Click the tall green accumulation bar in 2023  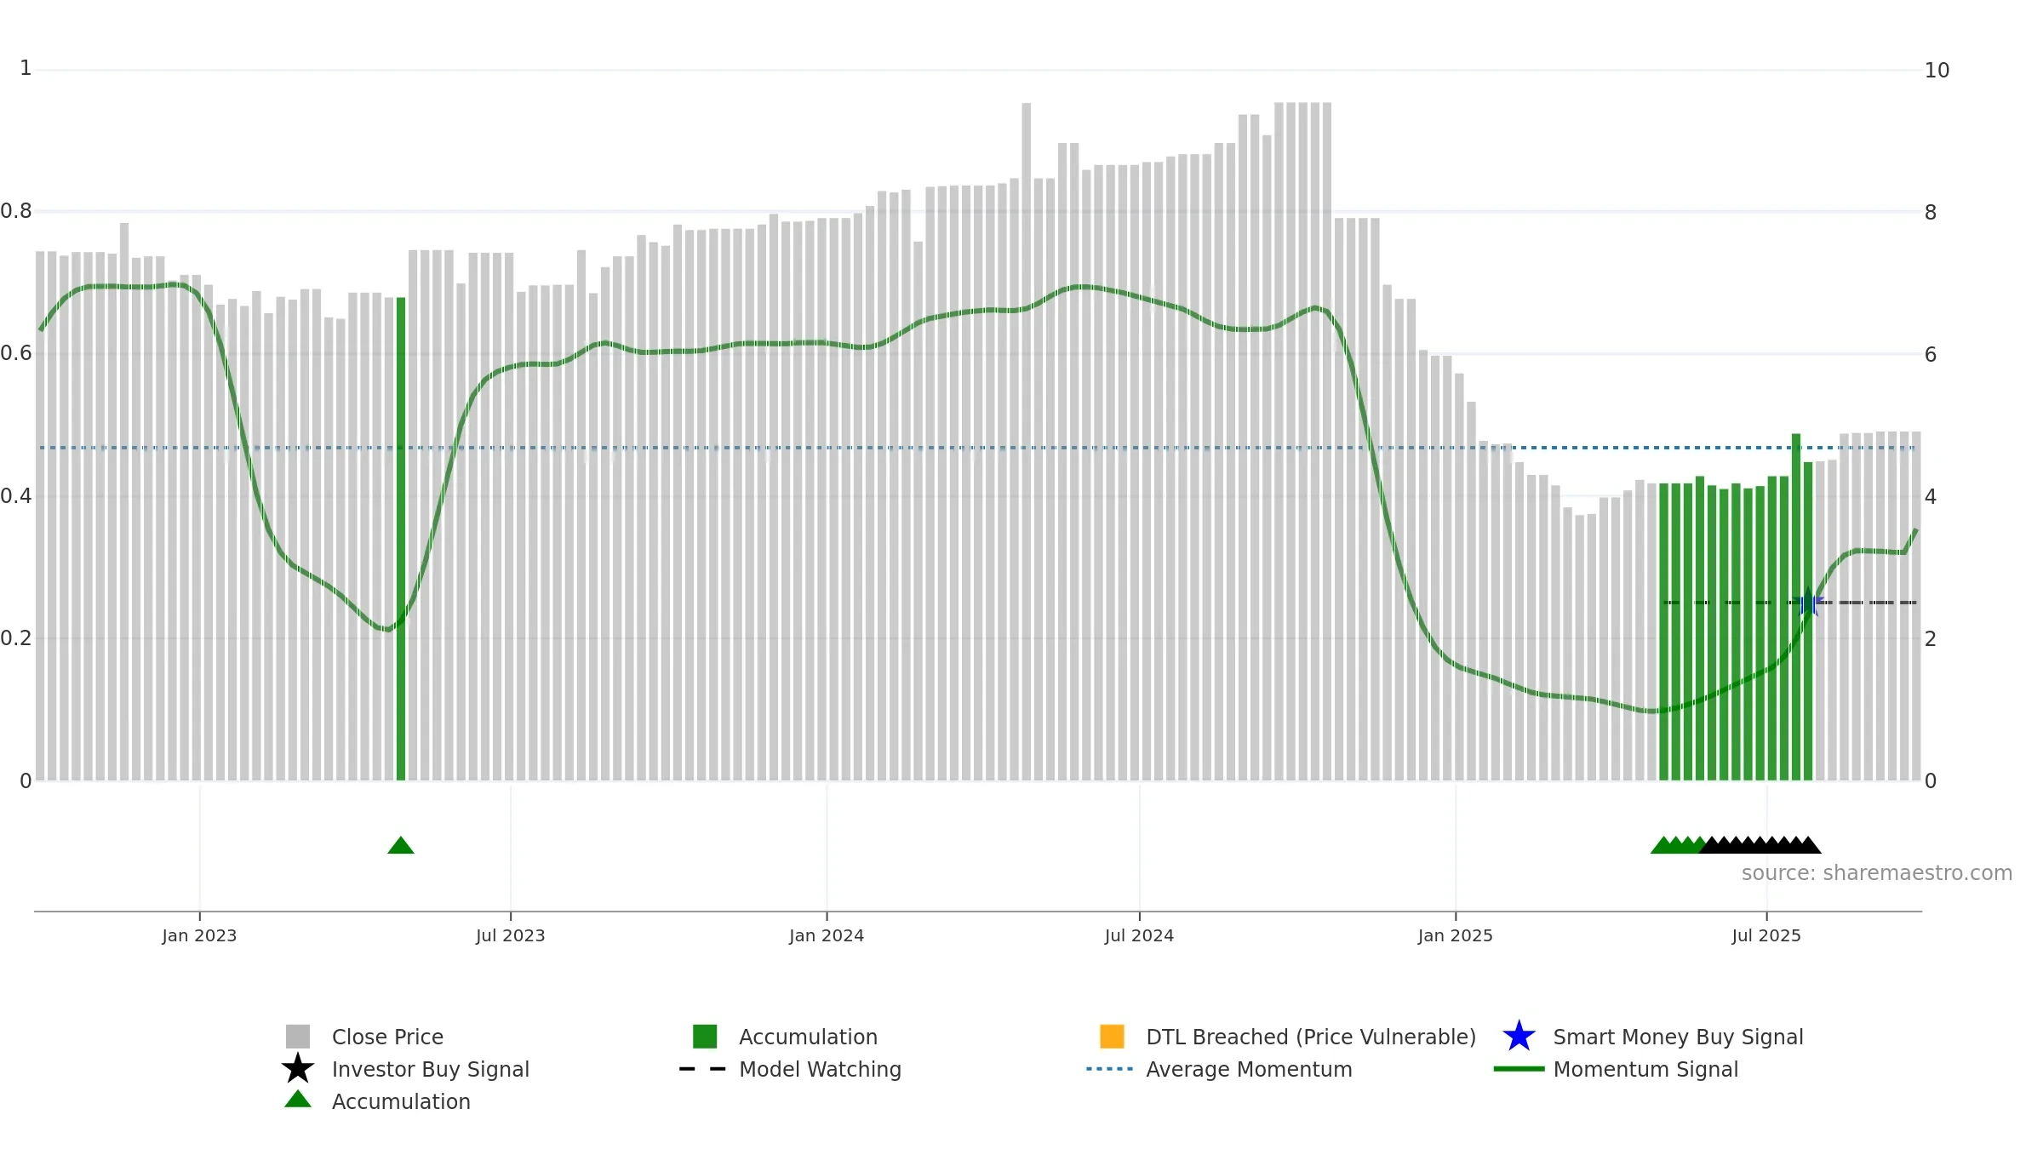401,539
